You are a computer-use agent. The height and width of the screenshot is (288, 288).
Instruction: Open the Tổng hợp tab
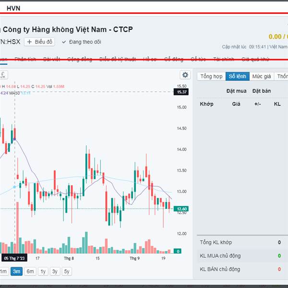[211, 76]
